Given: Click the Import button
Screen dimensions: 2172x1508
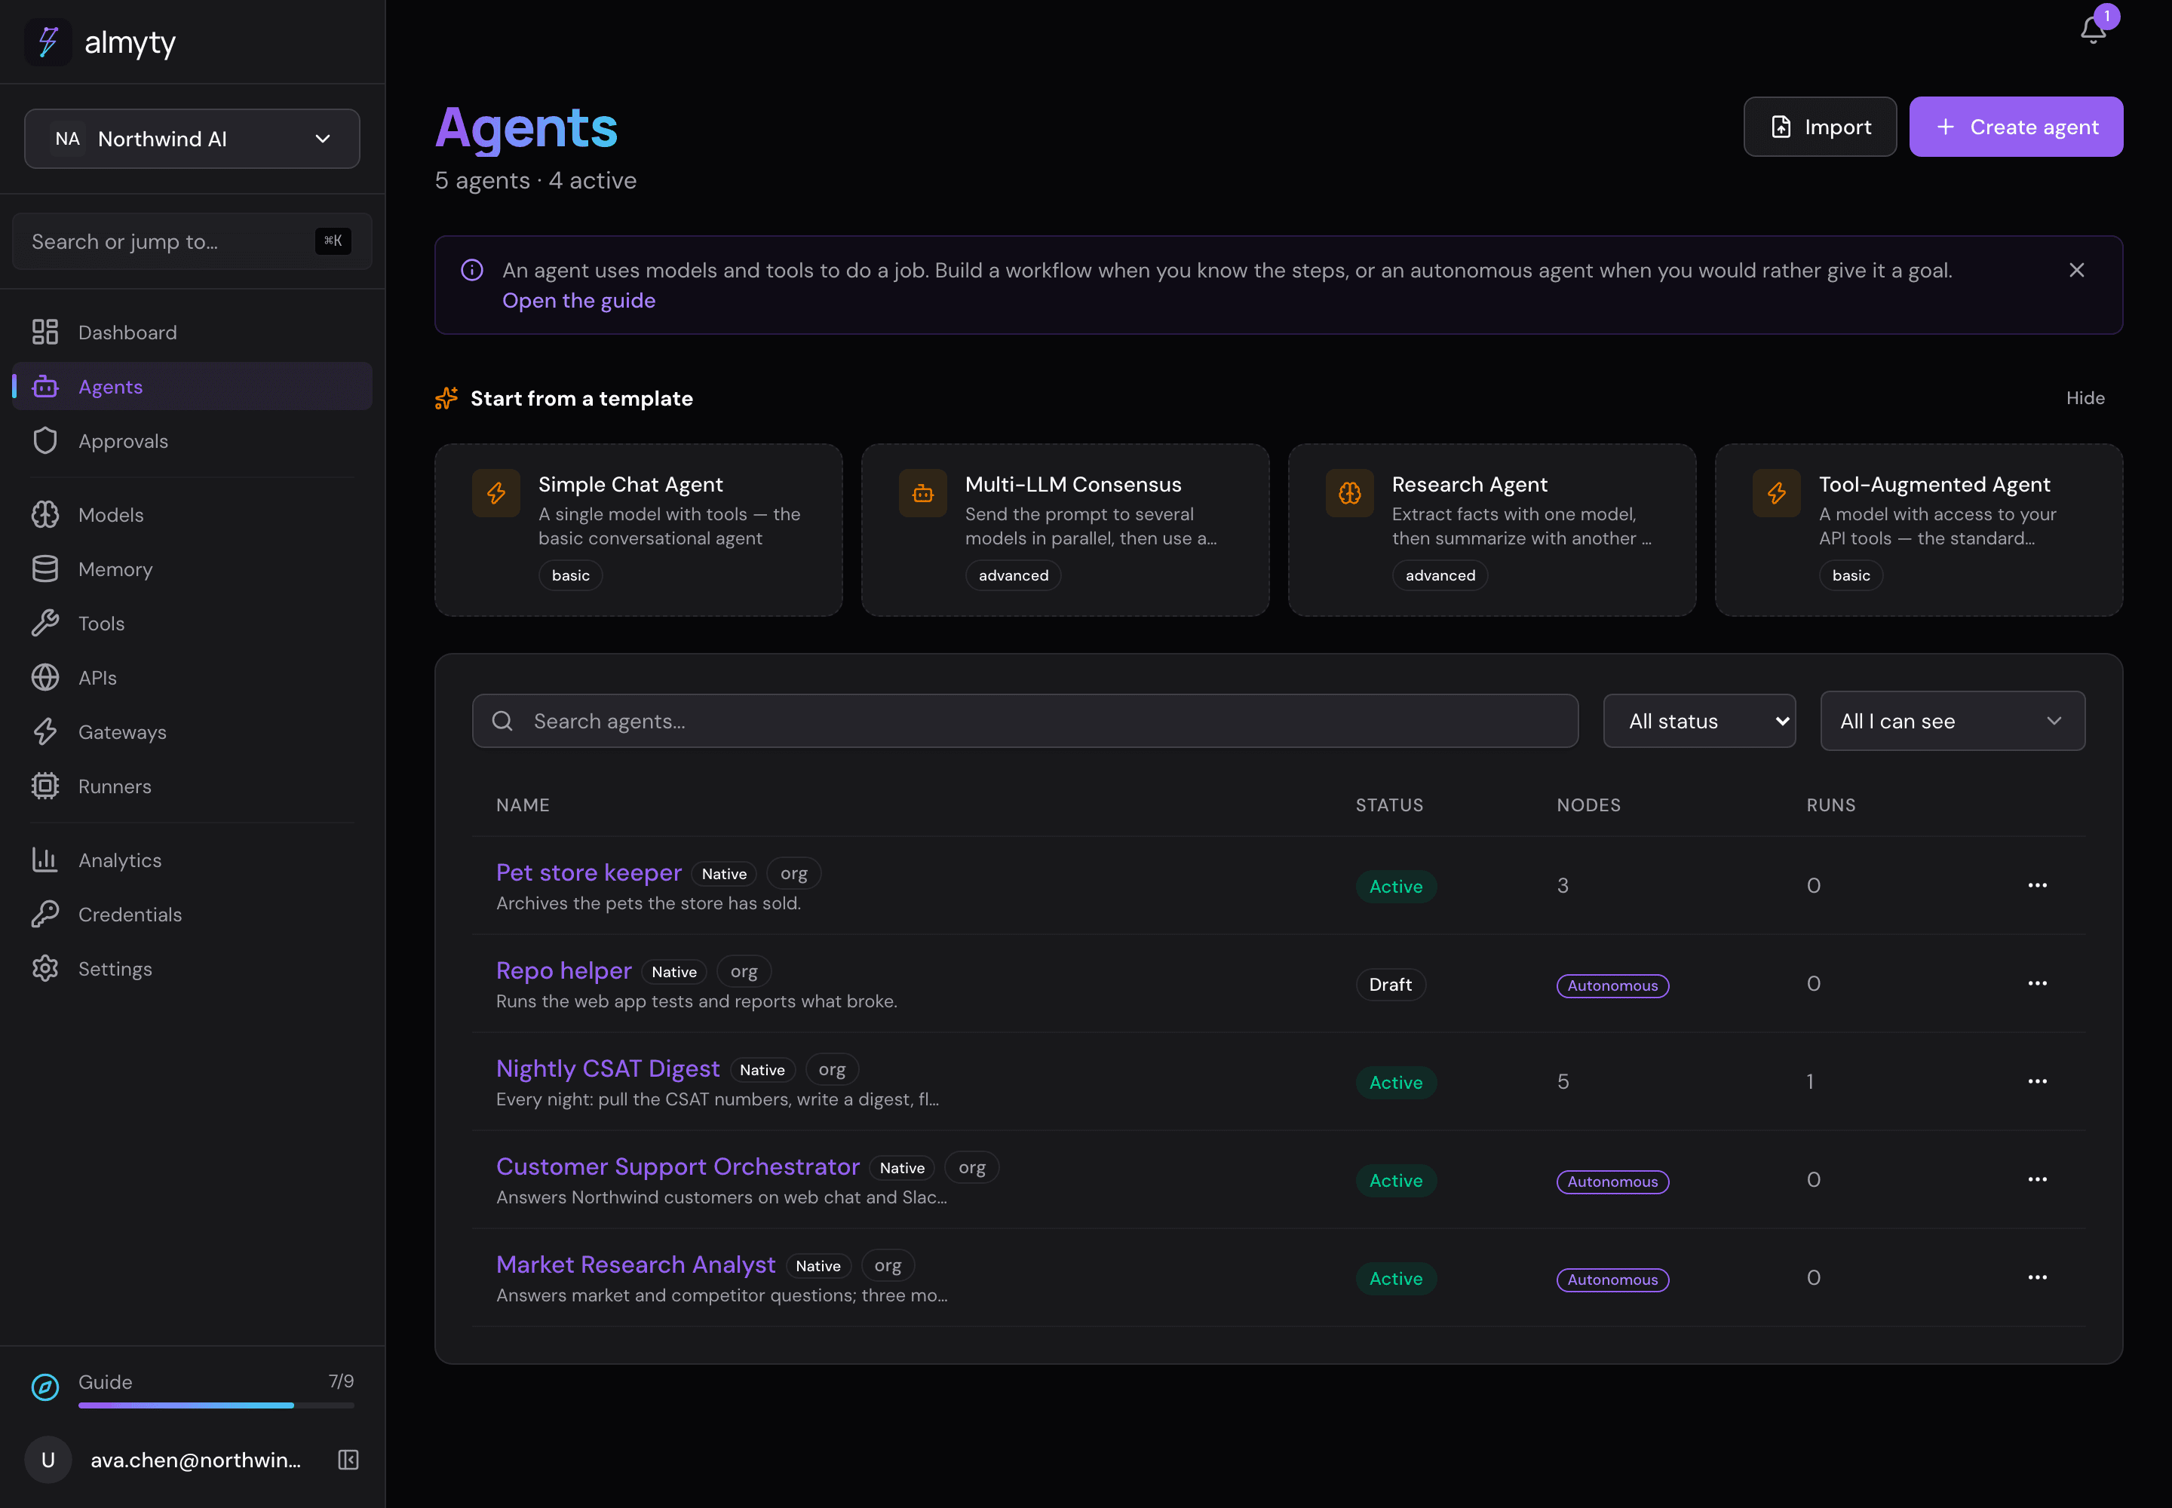Looking at the screenshot, I should 1820,127.
